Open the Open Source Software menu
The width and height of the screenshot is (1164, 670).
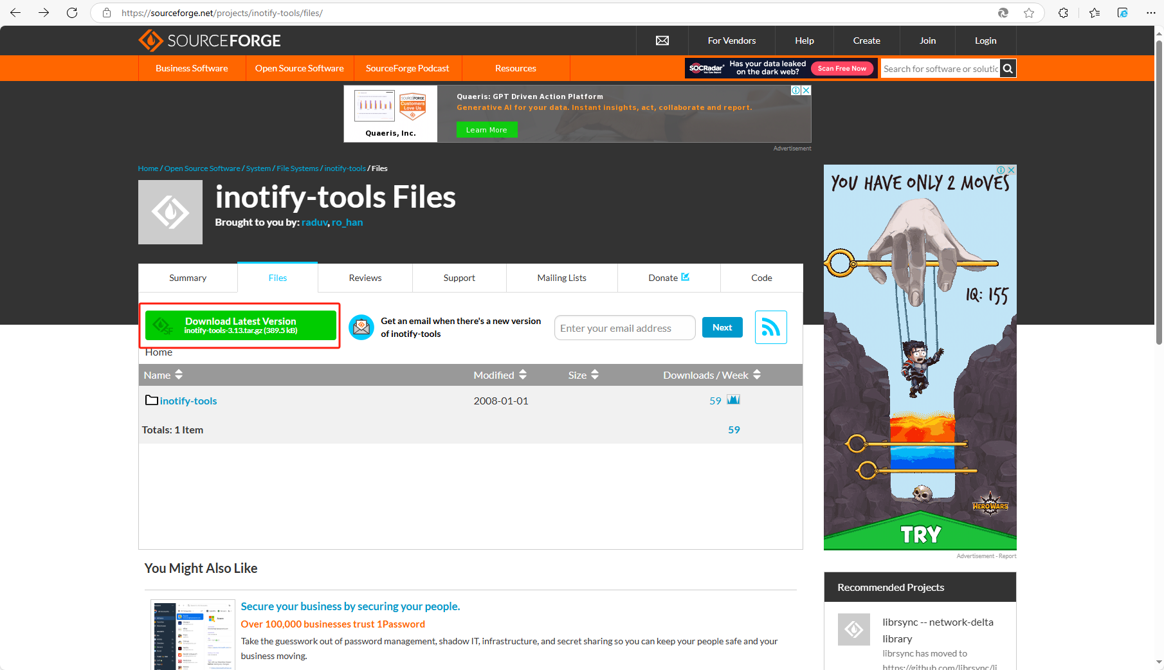(x=300, y=68)
